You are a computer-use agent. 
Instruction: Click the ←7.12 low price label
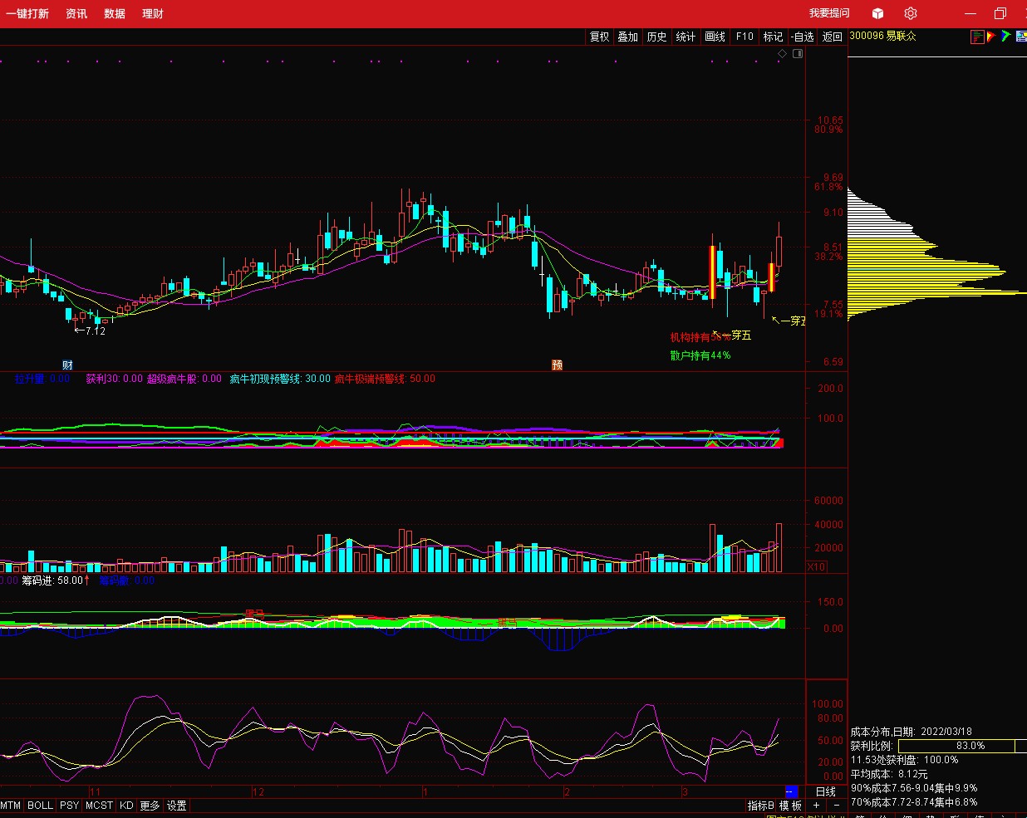(x=91, y=331)
